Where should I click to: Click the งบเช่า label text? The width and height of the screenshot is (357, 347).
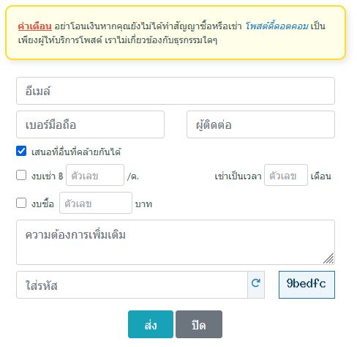[x=44, y=176]
